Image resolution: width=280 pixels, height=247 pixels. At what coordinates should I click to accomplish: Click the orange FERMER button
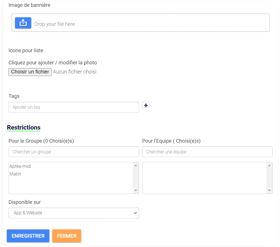pyautogui.click(x=67, y=236)
